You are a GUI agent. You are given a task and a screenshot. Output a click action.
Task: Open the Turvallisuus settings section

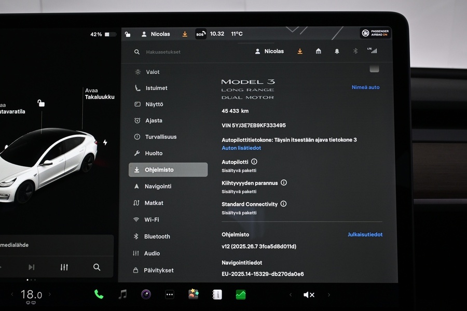coord(160,137)
